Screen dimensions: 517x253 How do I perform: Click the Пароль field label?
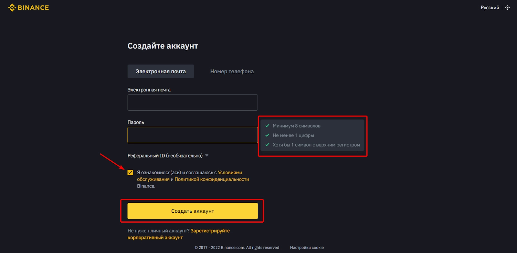pos(136,122)
